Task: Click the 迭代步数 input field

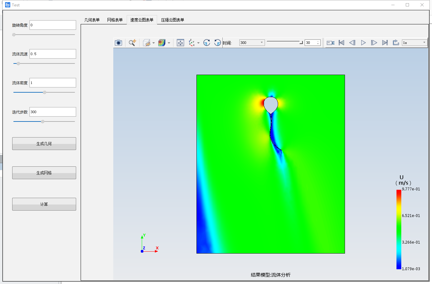Action: pyautogui.click(x=53, y=112)
